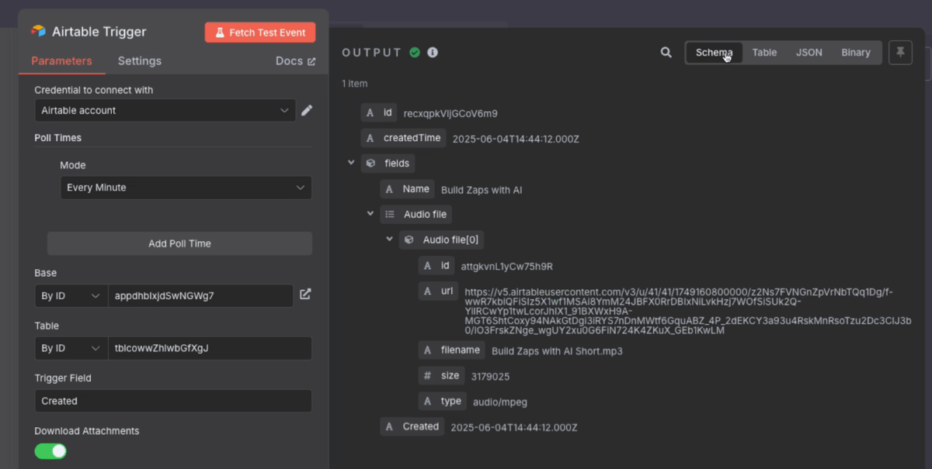This screenshot has width=932, height=469.
Task: Click value Build Zaps with AI
Action: [x=482, y=190]
